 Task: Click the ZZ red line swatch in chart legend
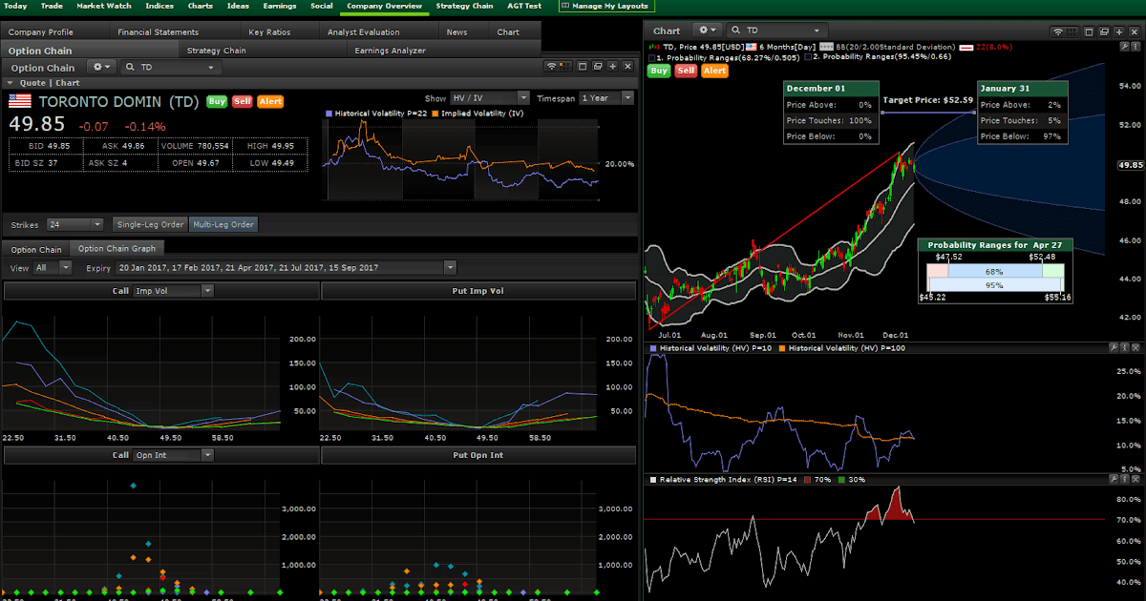click(966, 46)
